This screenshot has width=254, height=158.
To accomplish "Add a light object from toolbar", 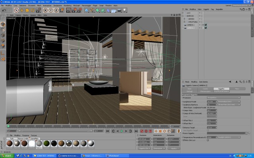I will [x=124, y=10].
